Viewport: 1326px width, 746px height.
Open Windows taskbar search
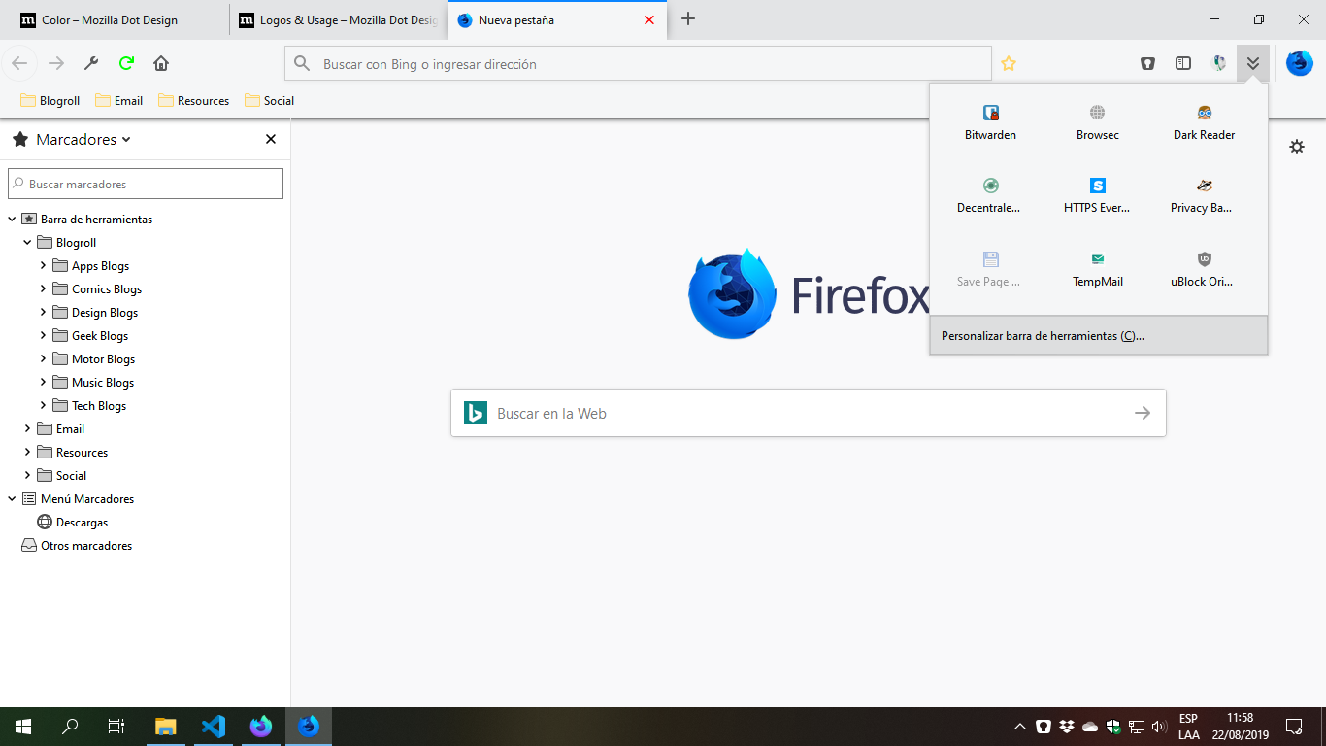point(70,727)
